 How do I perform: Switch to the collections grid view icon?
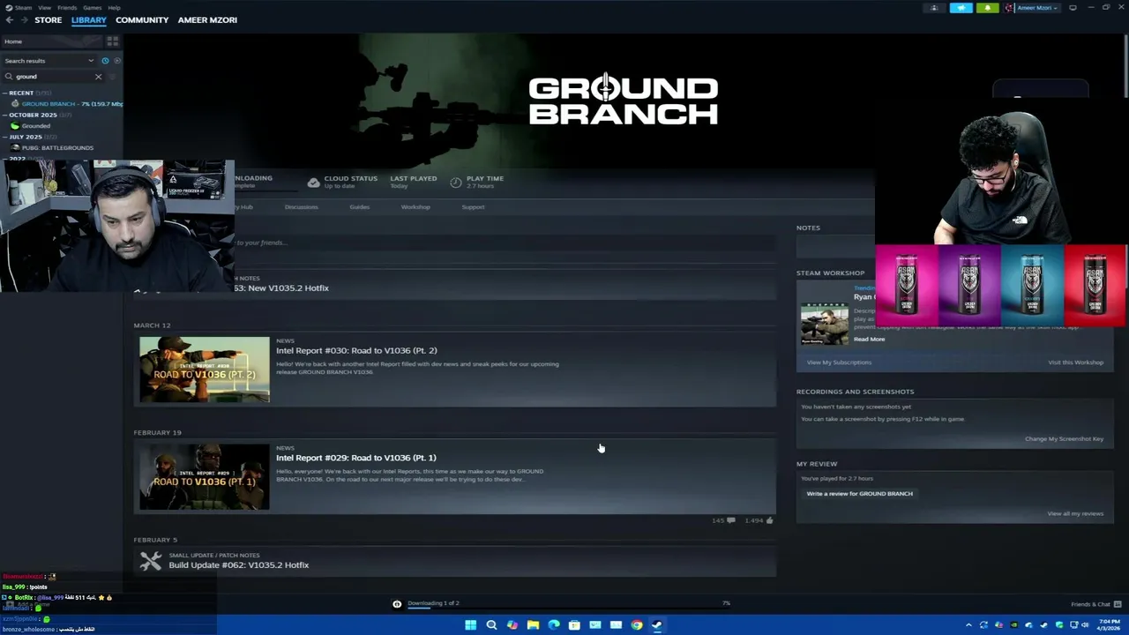pyautogui.click(x=112, y=41)
